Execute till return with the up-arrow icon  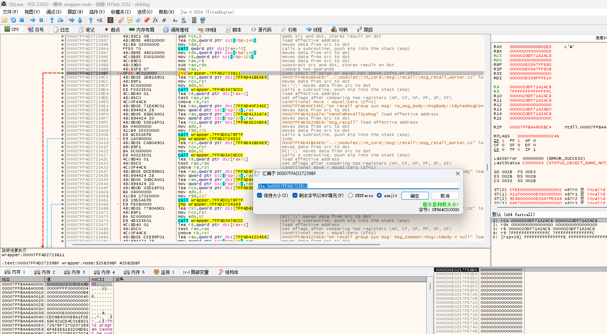click(91, 20)
